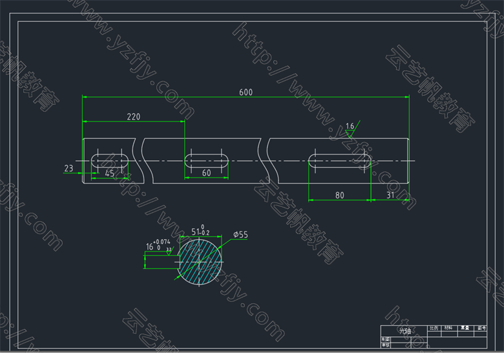Select the ø55 diameter dimension text
This screenshot has width=504, height=353.
[x=241, y=235]
